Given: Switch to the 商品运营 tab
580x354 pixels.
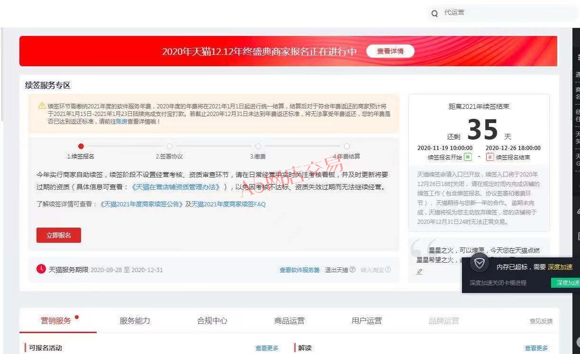Looking at the screenshot, I should pyautogui.click(x=289, y=321).
